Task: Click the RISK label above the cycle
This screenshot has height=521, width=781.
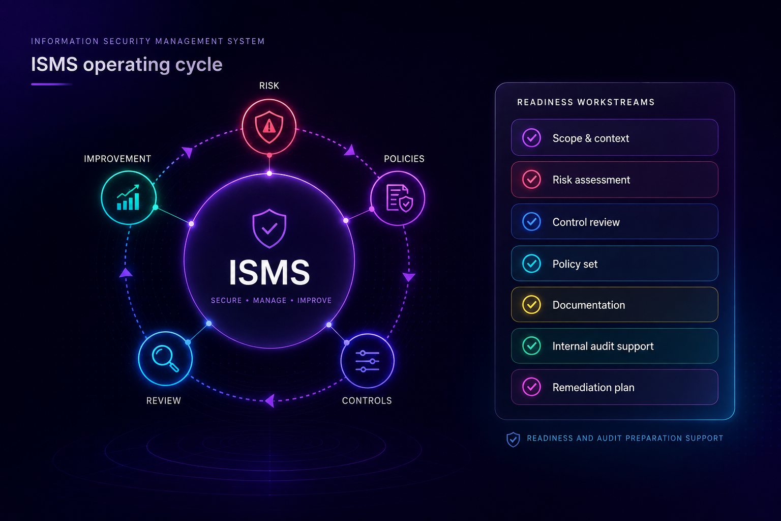Action: pos(269,86)
